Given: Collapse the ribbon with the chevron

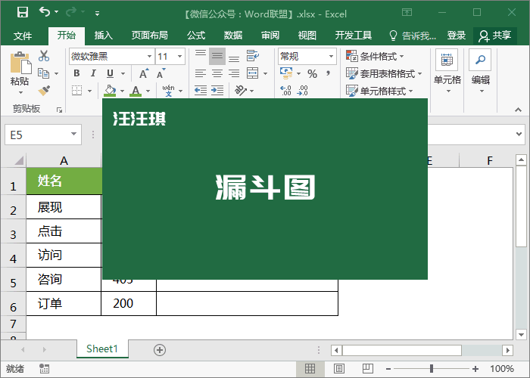Looking at the screenshot, I should coord(518,110).
